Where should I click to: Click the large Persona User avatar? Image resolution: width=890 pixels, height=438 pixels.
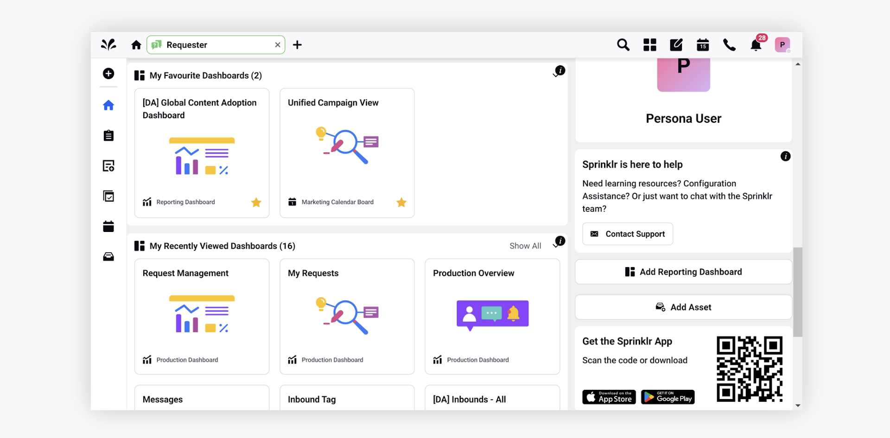683,75
